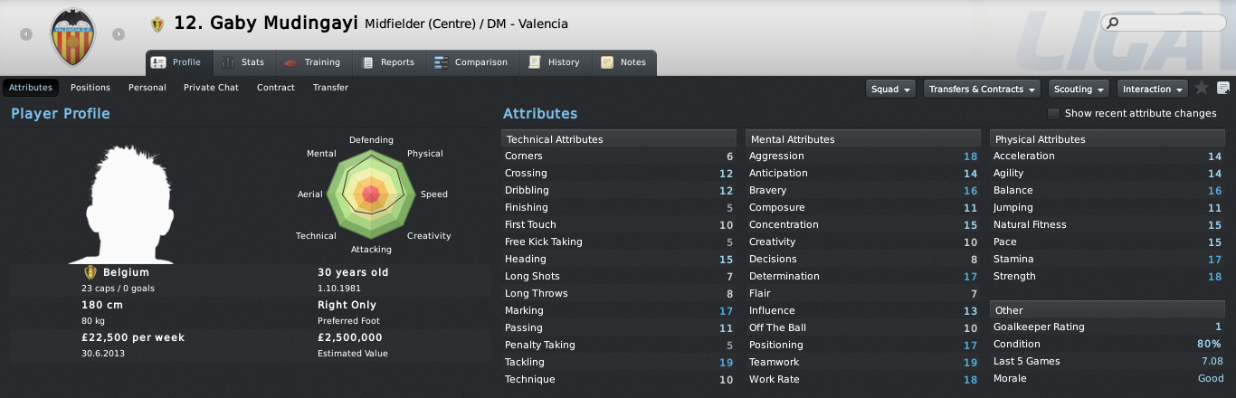Screen dimensions: 1236x398
Task: Click the Valencia club crest icon
Action: pyautogui.click(x=72, y=35)
